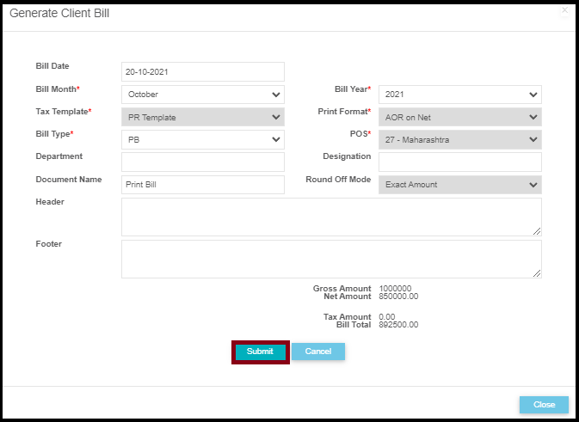The image size is (579, 422).
Task: Submit the client bill form
Action: [261, 352]
